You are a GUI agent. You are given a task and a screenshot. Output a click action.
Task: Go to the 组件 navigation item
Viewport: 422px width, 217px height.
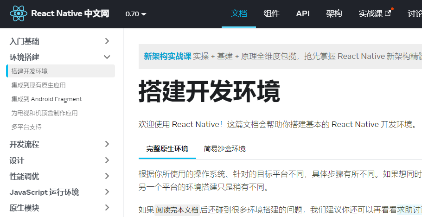271,13
